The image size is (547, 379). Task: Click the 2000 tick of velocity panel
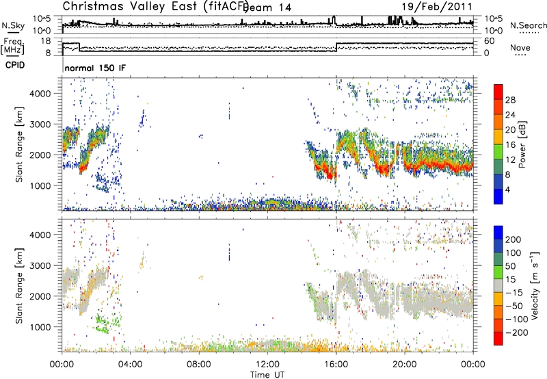[40, 296]
